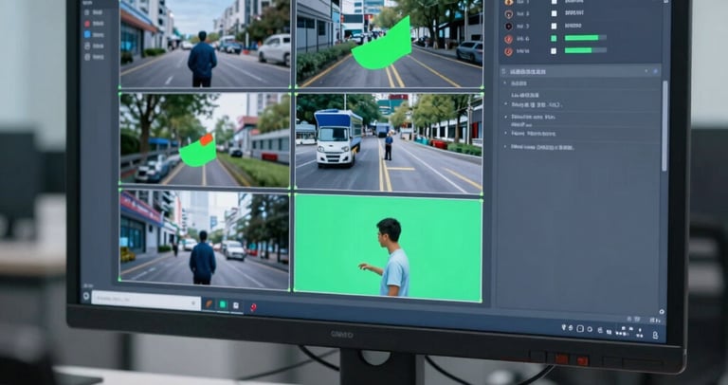Select the feed with green and orange overlay shape

(205, 139)
